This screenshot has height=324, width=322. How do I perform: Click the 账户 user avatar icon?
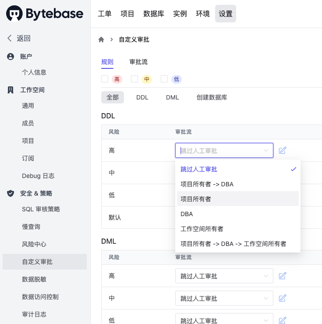point(11,57)
